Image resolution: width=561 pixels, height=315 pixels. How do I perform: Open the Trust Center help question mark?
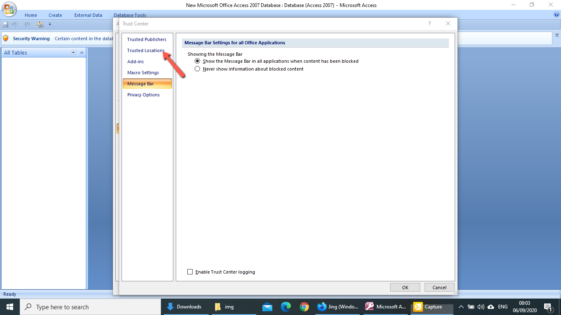tap(430, 24)
